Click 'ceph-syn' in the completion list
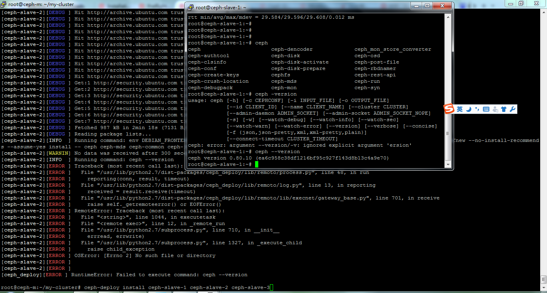 pyautogui.click(x=367, y=88)
